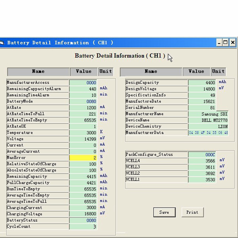Minimize the Battery Detail Information window
Viewport: 238px width, 238px height.
(x=219, y=43)
